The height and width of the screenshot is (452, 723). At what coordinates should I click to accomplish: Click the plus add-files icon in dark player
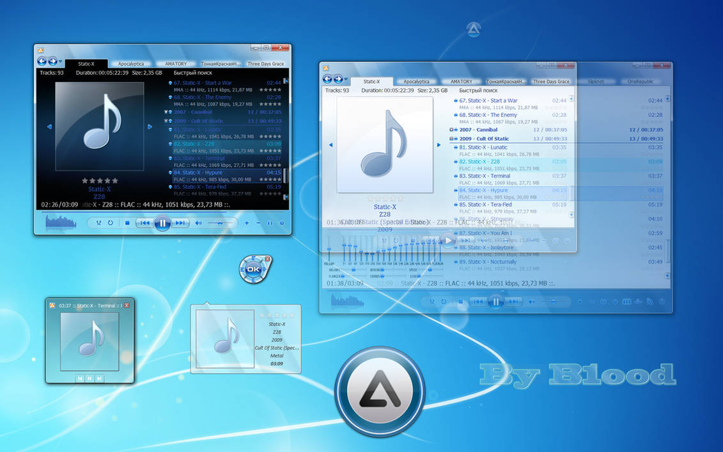[247, 222]
